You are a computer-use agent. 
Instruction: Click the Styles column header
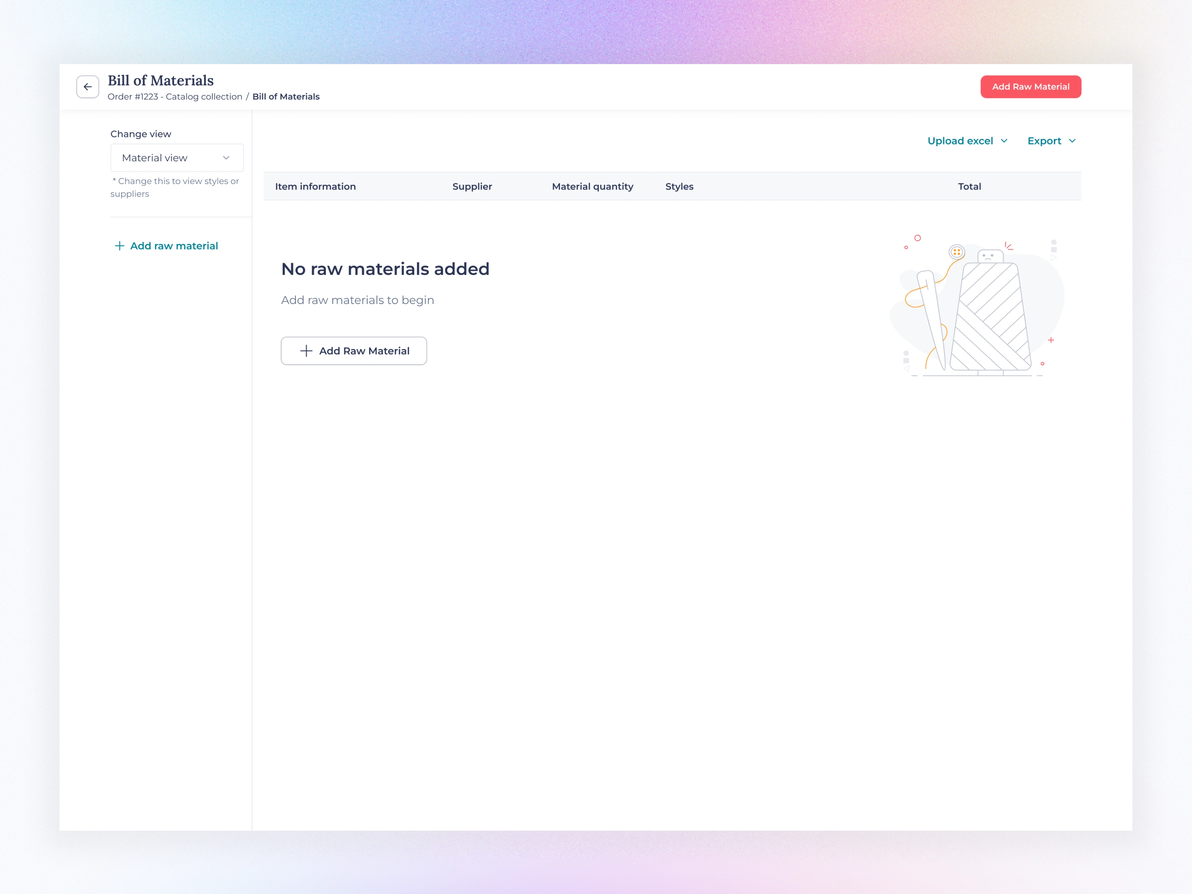tap(679, 187)
